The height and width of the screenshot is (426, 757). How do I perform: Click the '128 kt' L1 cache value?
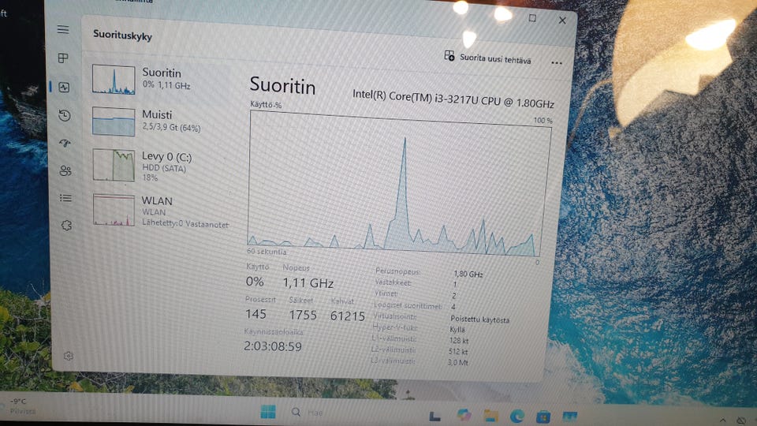click(459, 340)
